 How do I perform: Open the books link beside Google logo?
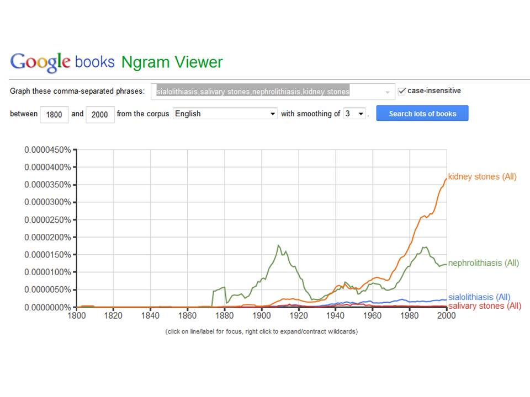point(94,62)
